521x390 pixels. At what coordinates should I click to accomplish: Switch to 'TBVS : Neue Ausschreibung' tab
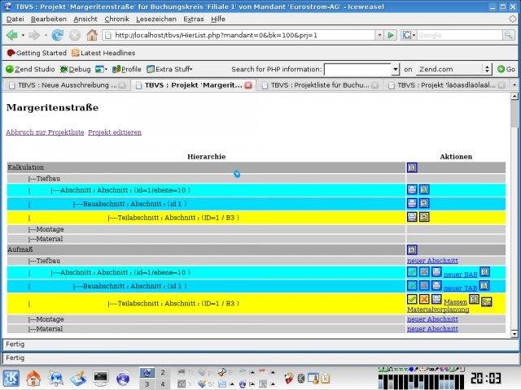click(67, 85)
